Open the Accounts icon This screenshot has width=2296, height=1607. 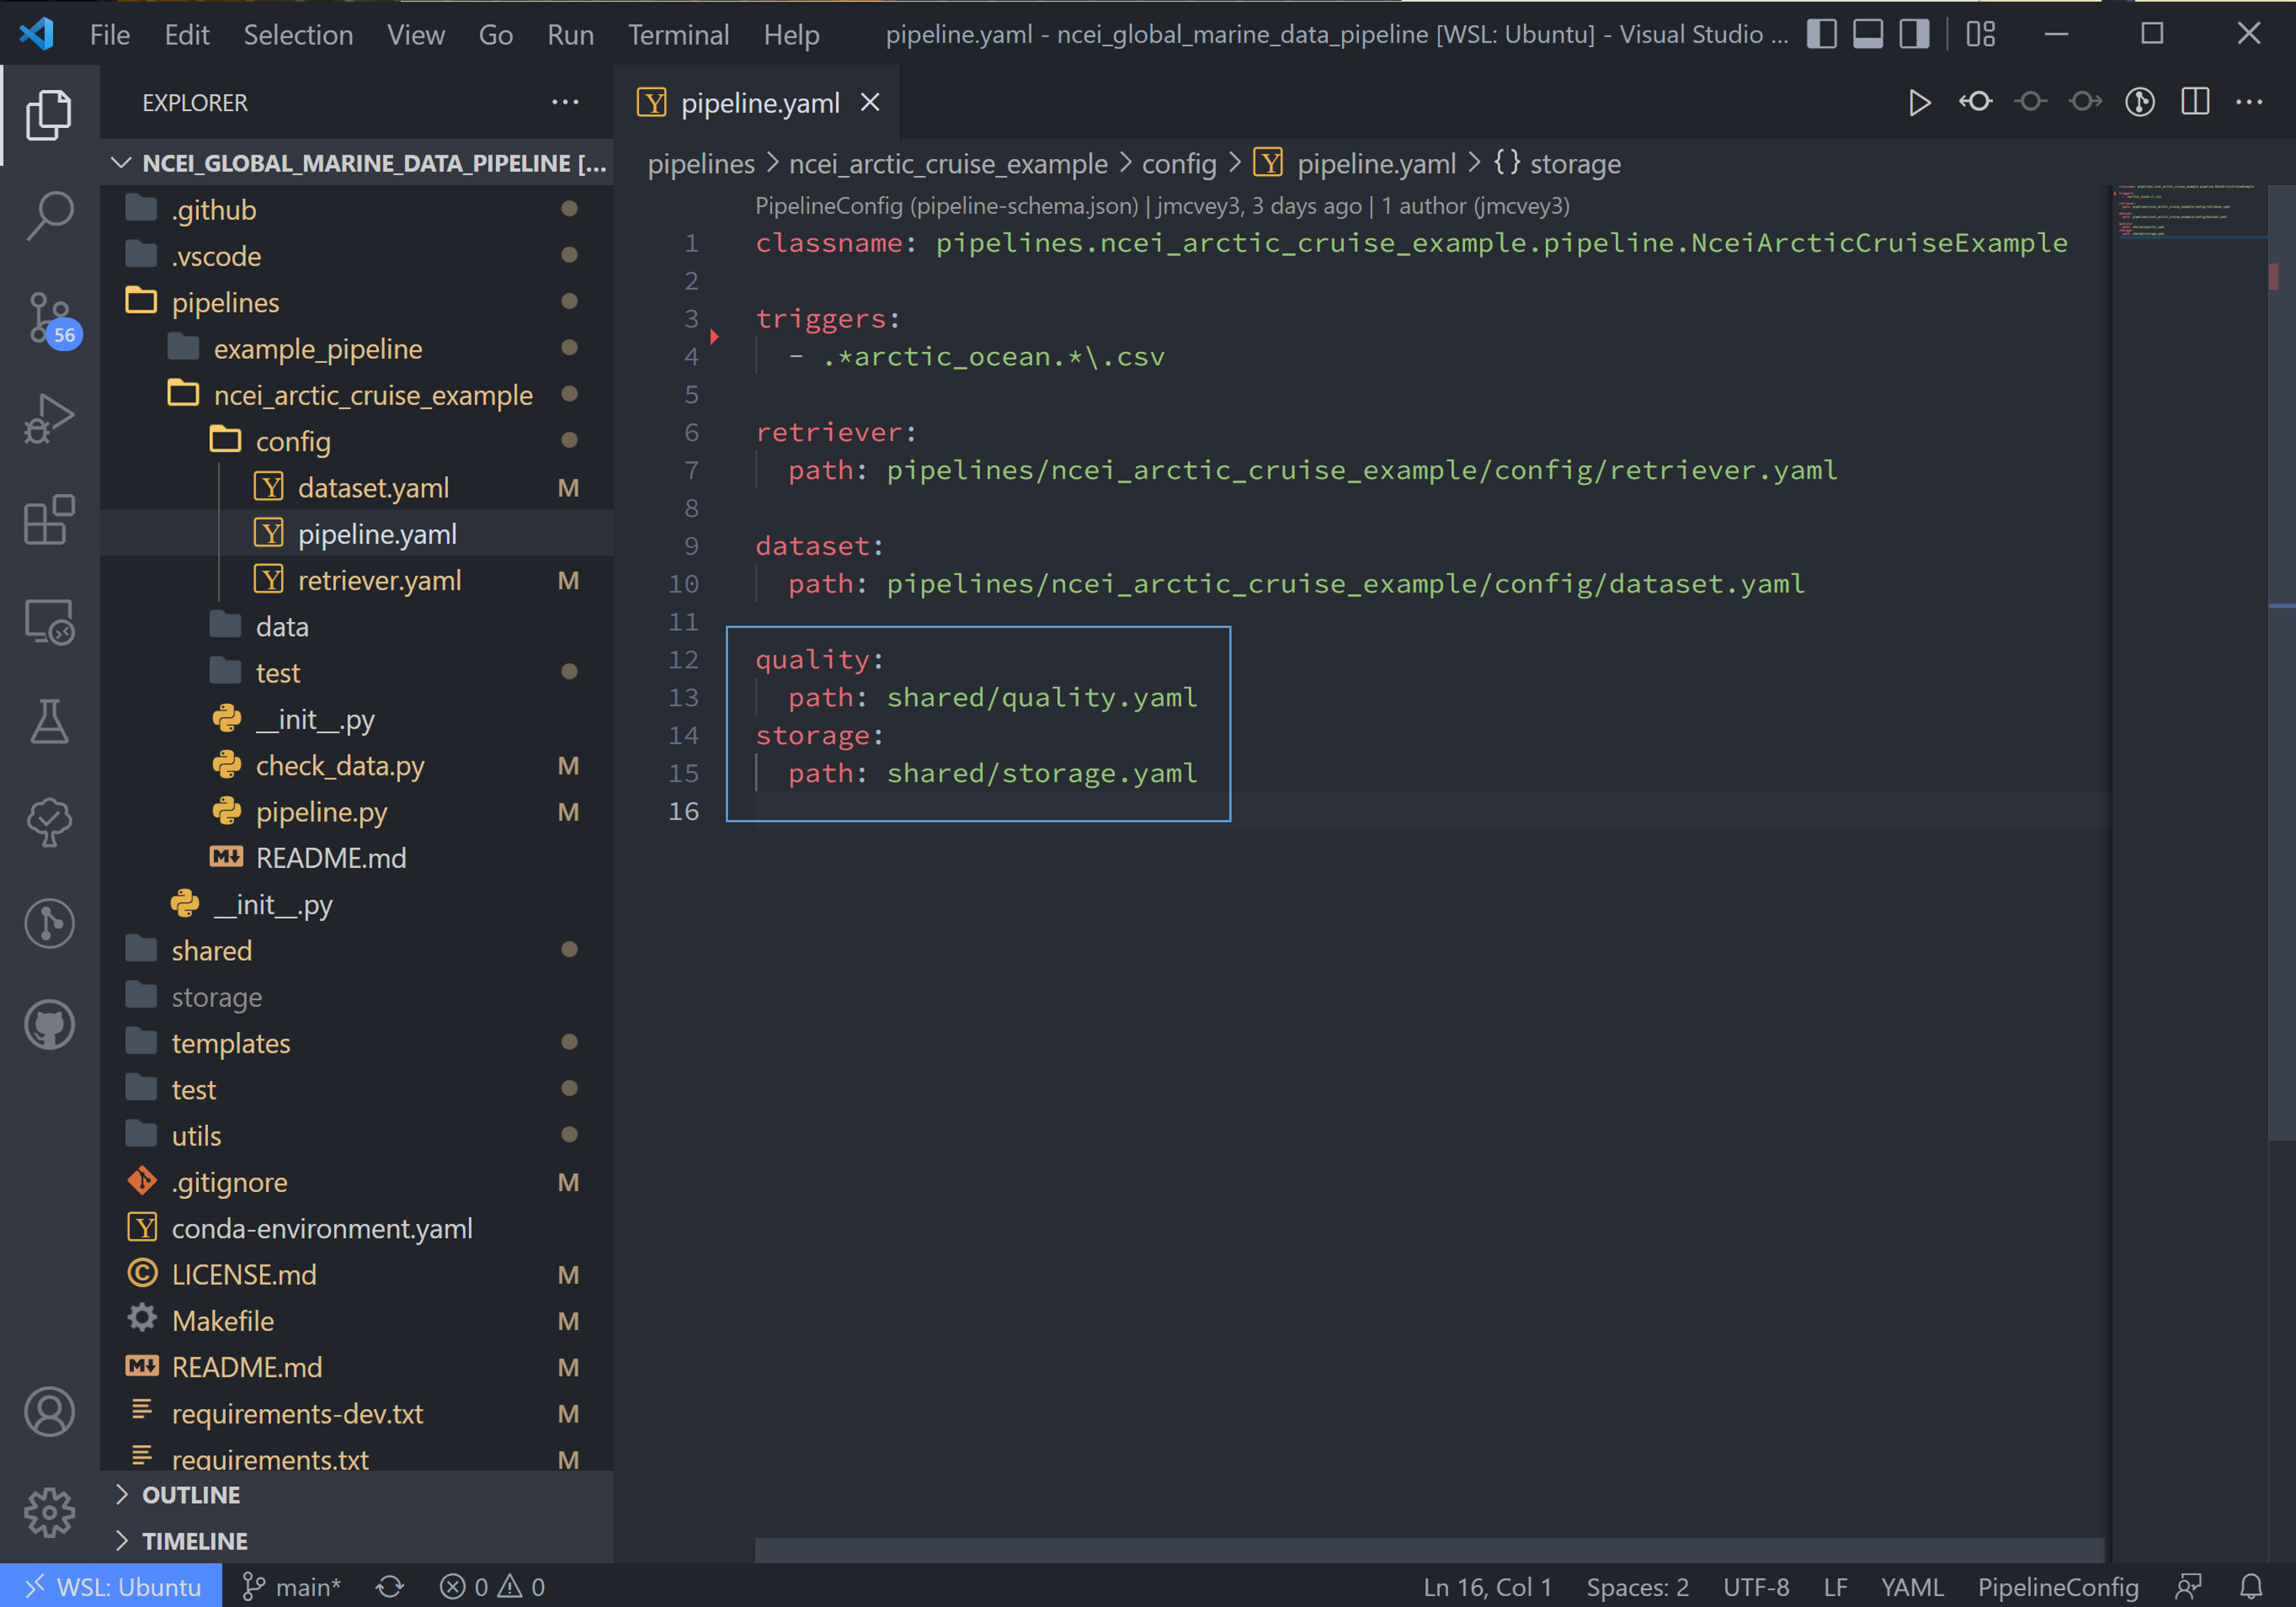click(x=49, y=1412)
